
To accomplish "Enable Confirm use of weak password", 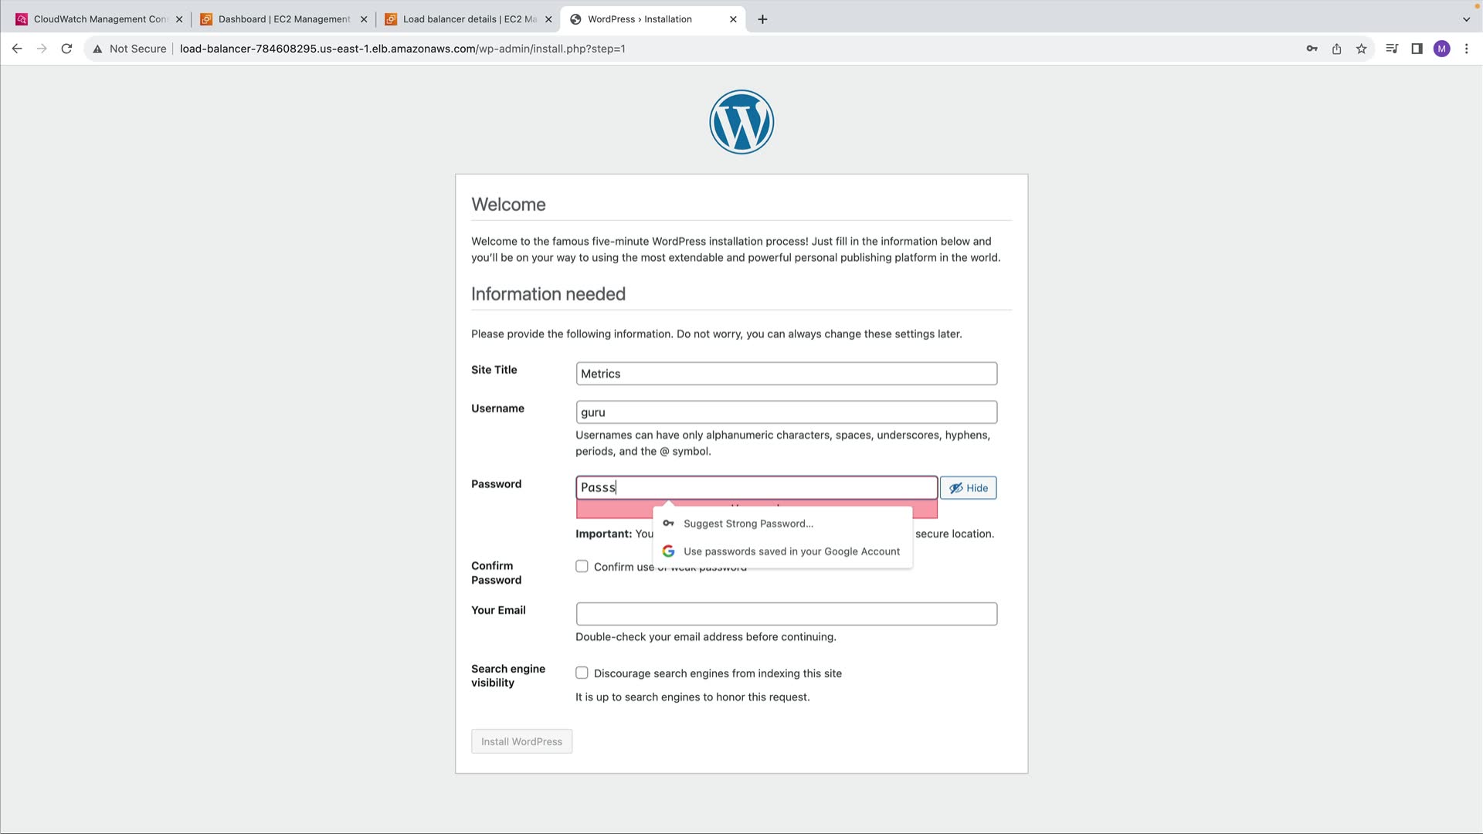I will (582, 566).
